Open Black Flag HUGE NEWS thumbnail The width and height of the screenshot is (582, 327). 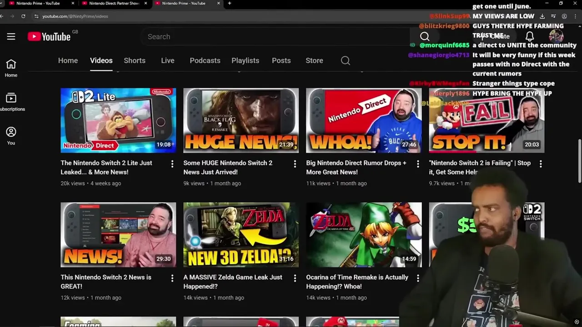[241, 120]
